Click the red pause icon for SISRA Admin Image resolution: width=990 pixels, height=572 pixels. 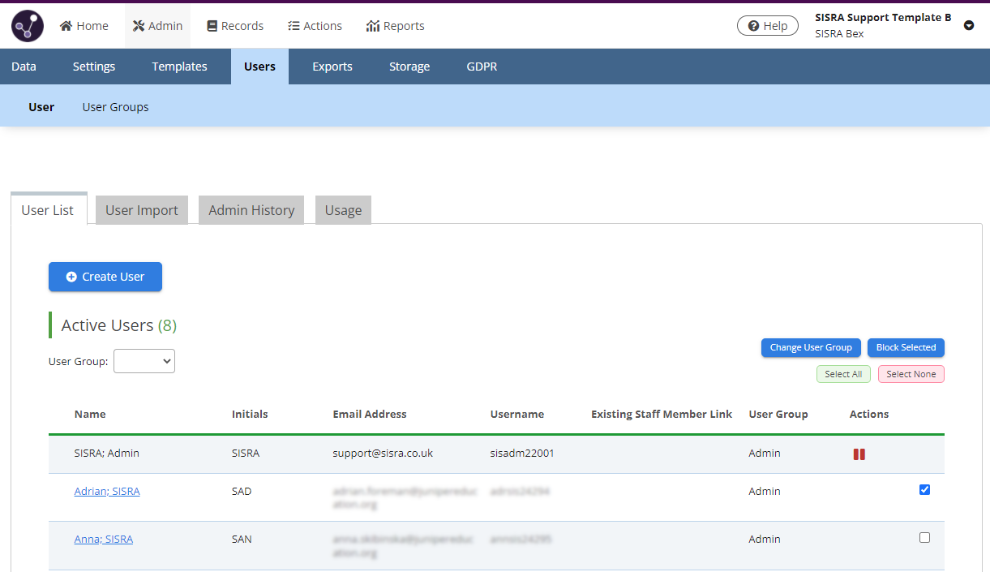pyautogui.click(x=859, y=454)
